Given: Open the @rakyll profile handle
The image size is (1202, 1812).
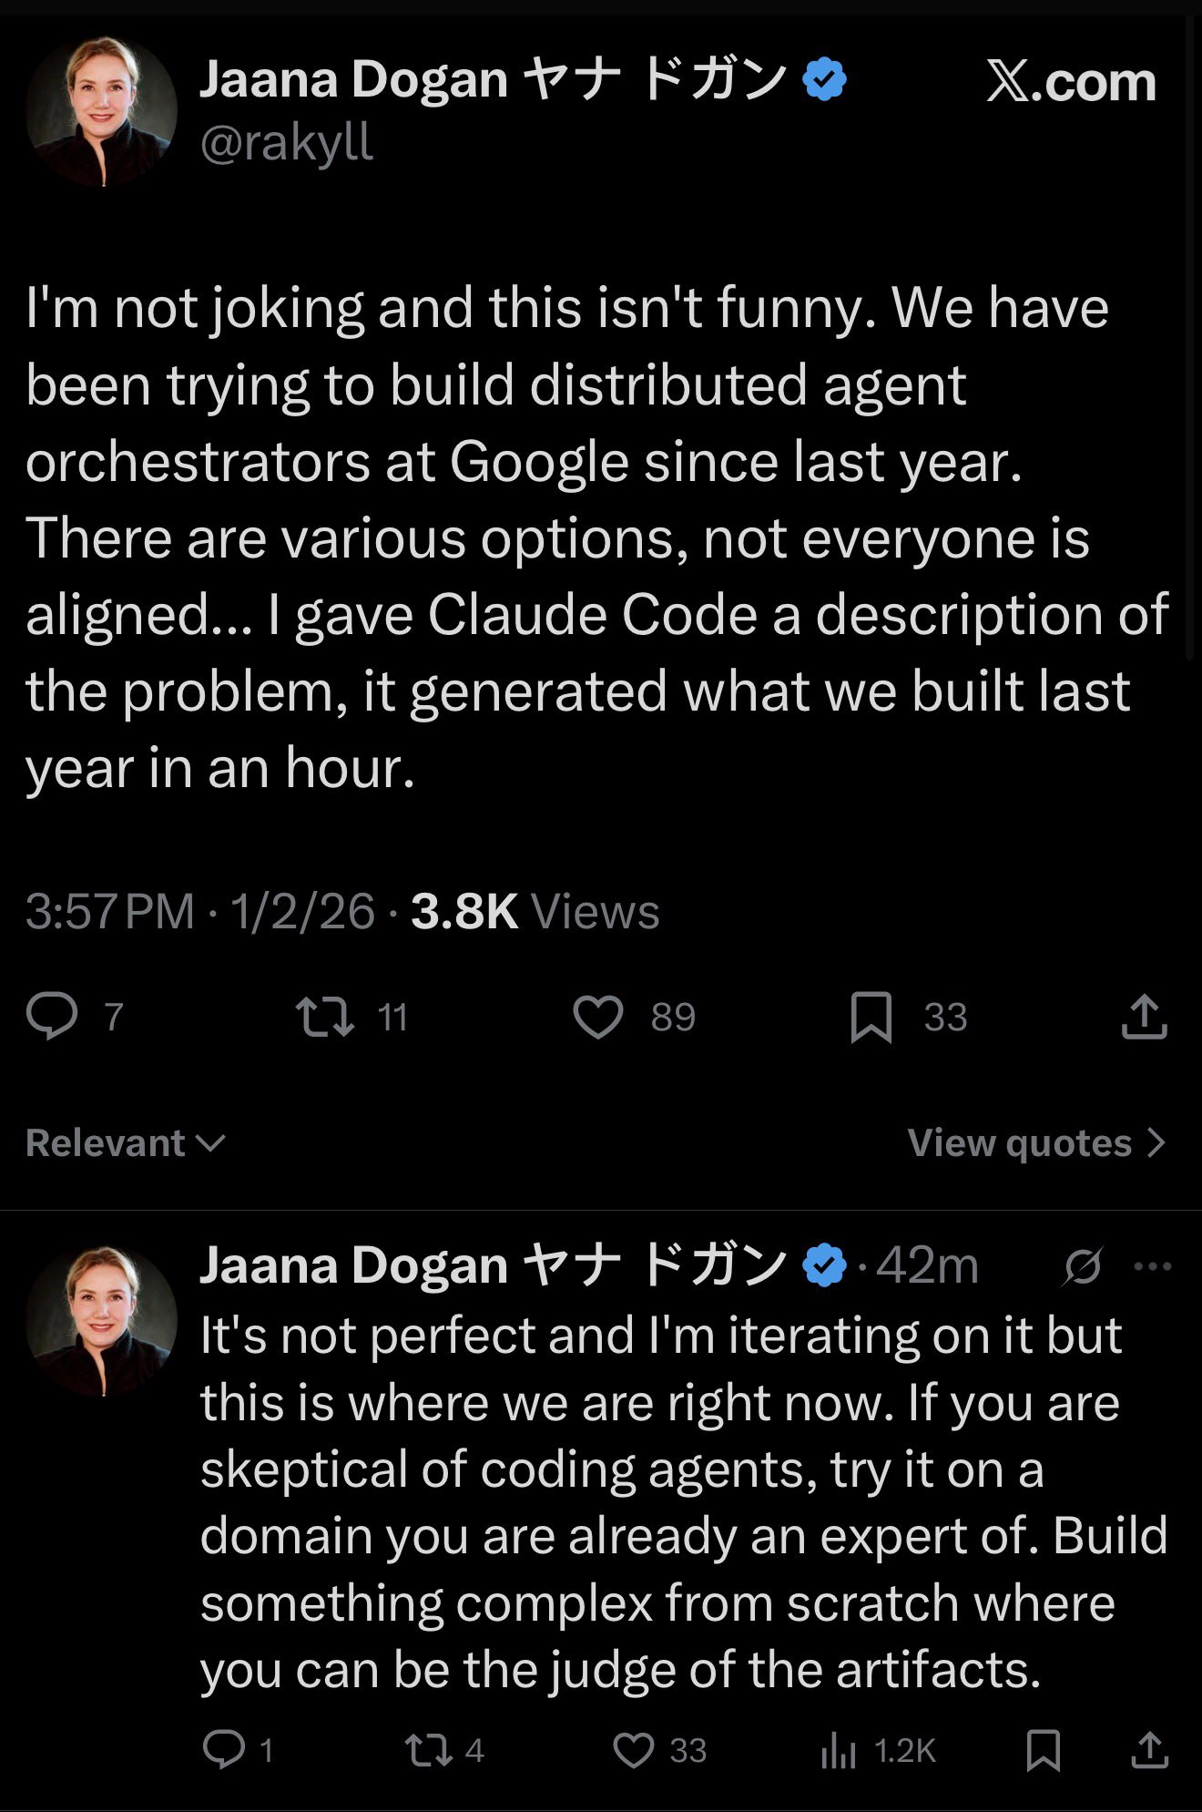Looking at the screenshot, I should pyautogui.click(x=286, y=143).
